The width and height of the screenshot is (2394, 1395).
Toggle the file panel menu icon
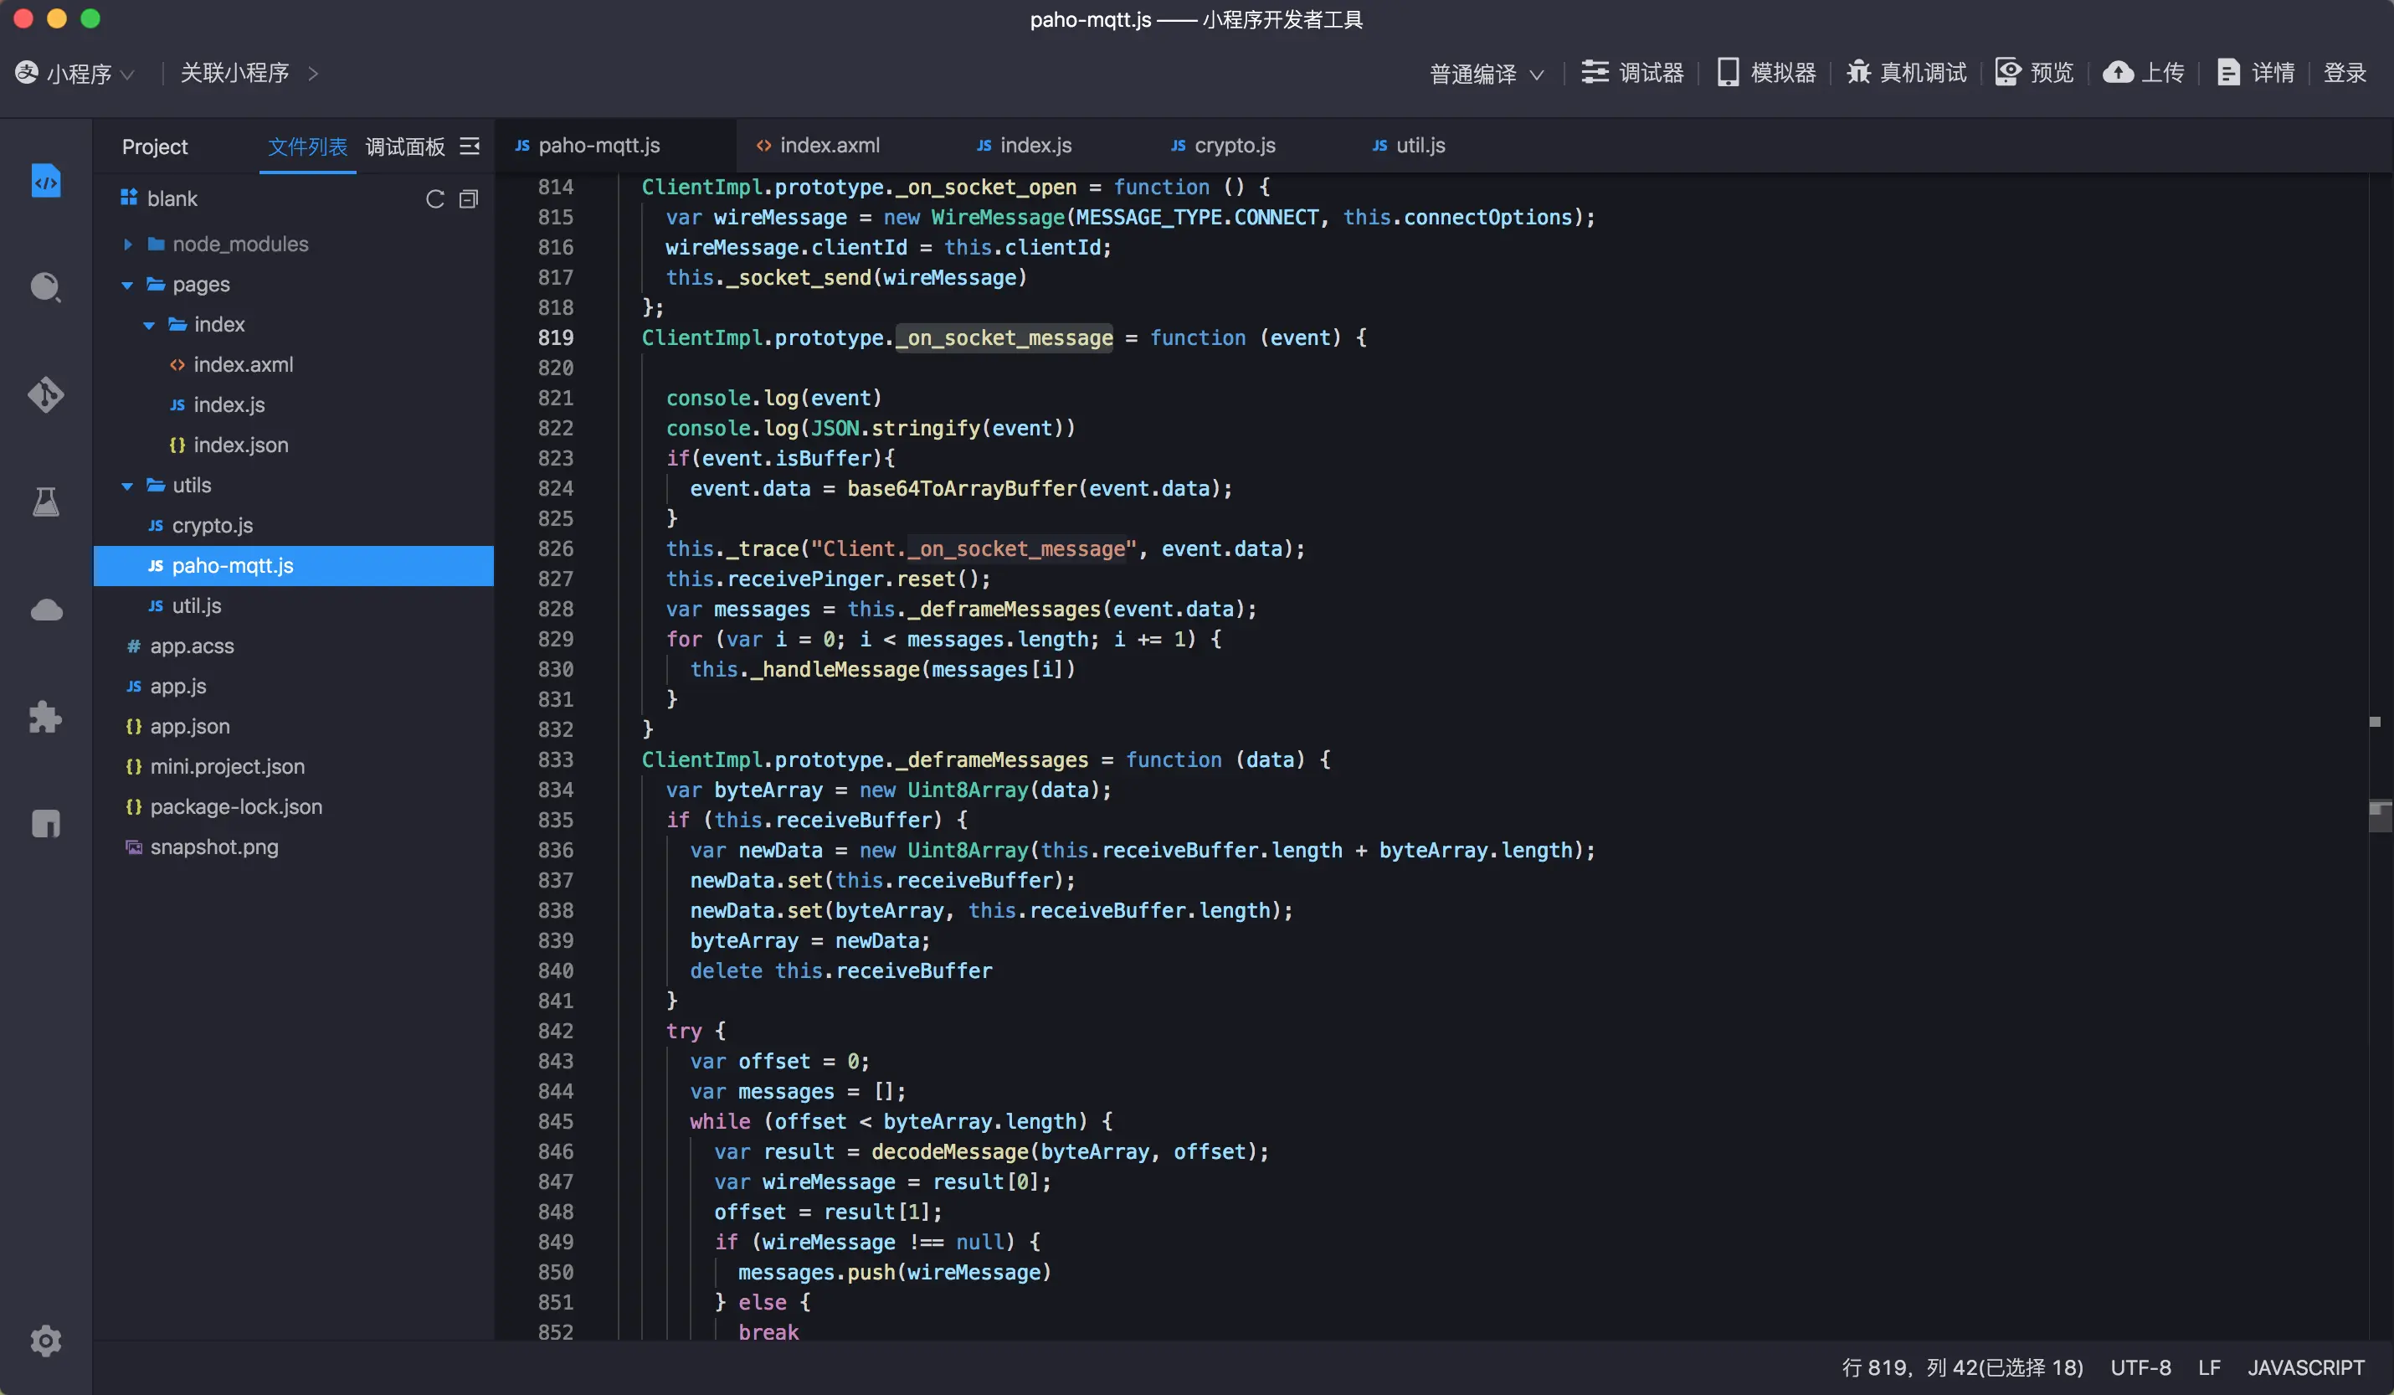click(470, 147)
